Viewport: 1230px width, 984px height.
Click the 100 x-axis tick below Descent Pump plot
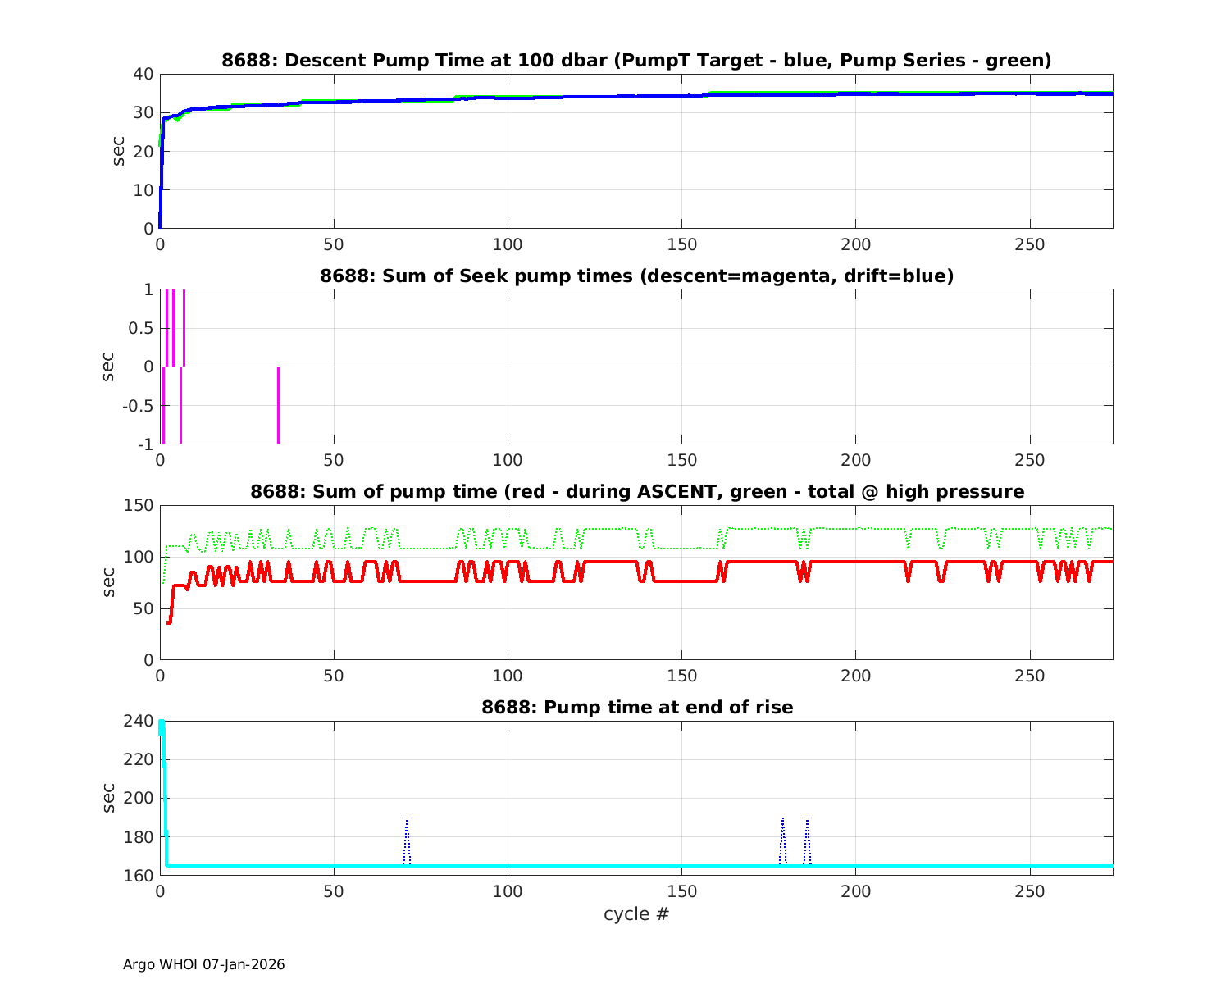coord(508,245)
